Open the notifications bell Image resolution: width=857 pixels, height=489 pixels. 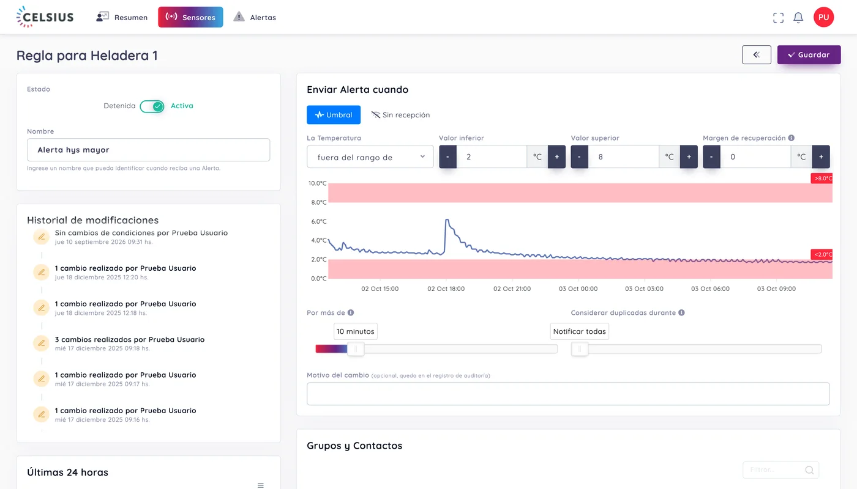[798, 18]
